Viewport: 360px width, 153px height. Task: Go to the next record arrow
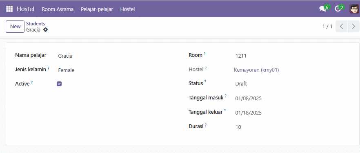pyautogui.click(x=353, y=27)
